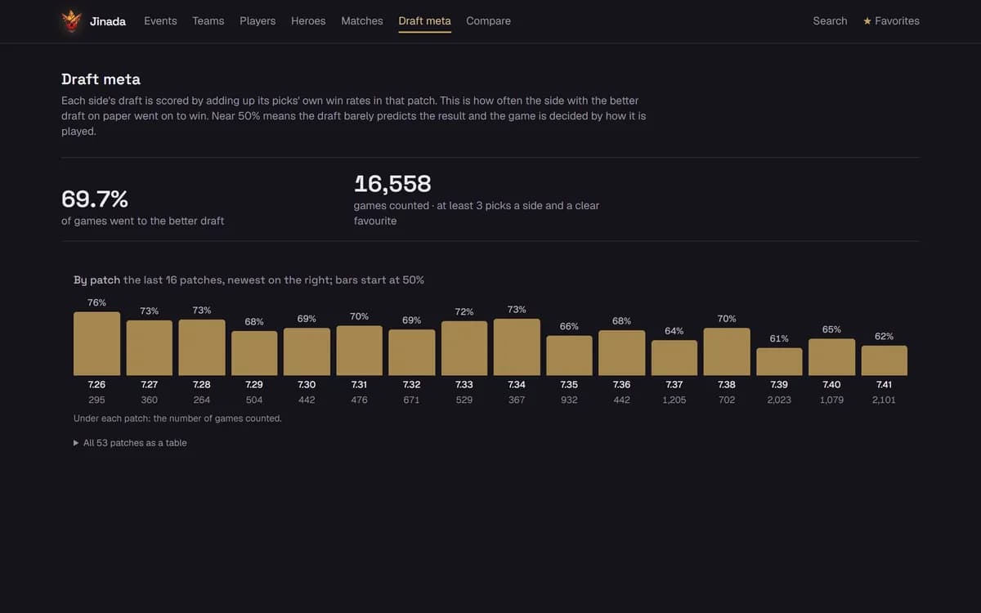The image size is (981, 613).
Task: Expand the All 53 patches table
Action: pos(131,443)
